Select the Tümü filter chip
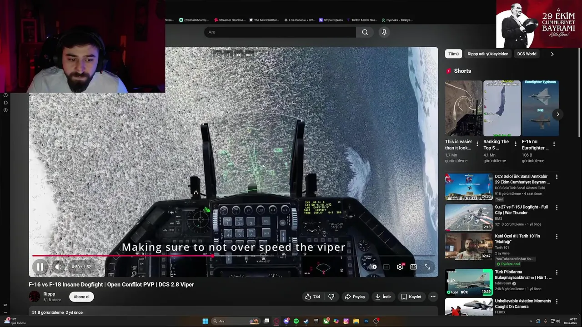Screen dimensions: 582x327 (453, 54)
